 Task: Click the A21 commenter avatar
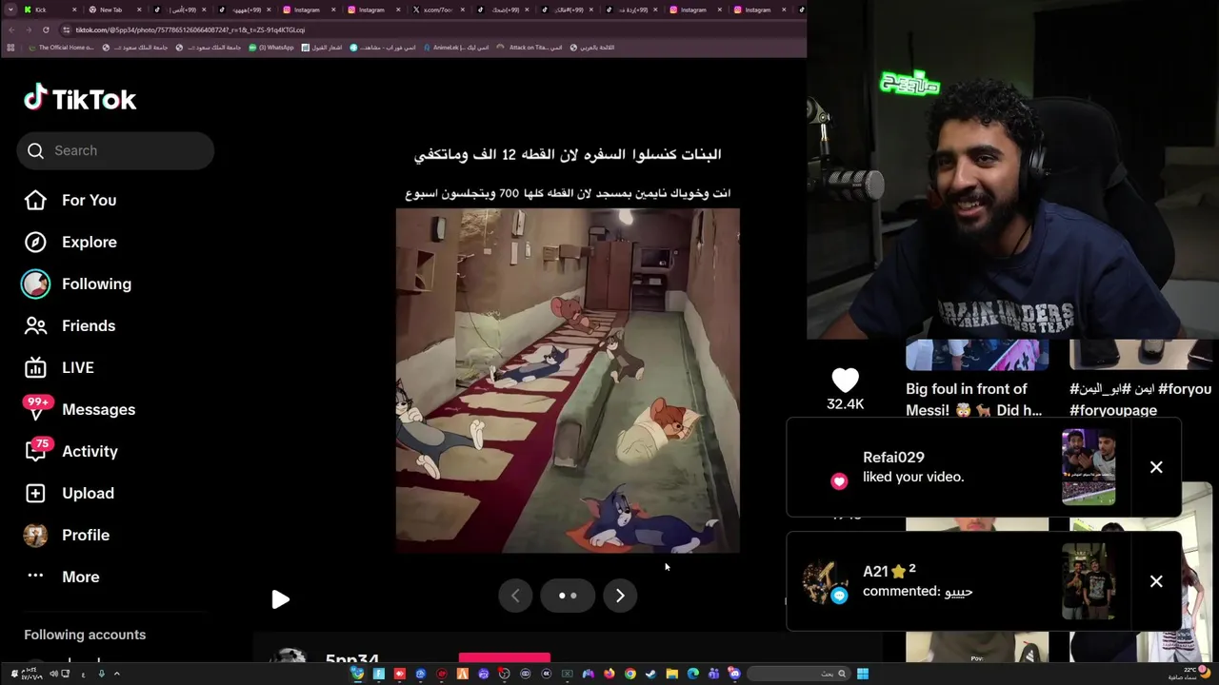[824, 581]
